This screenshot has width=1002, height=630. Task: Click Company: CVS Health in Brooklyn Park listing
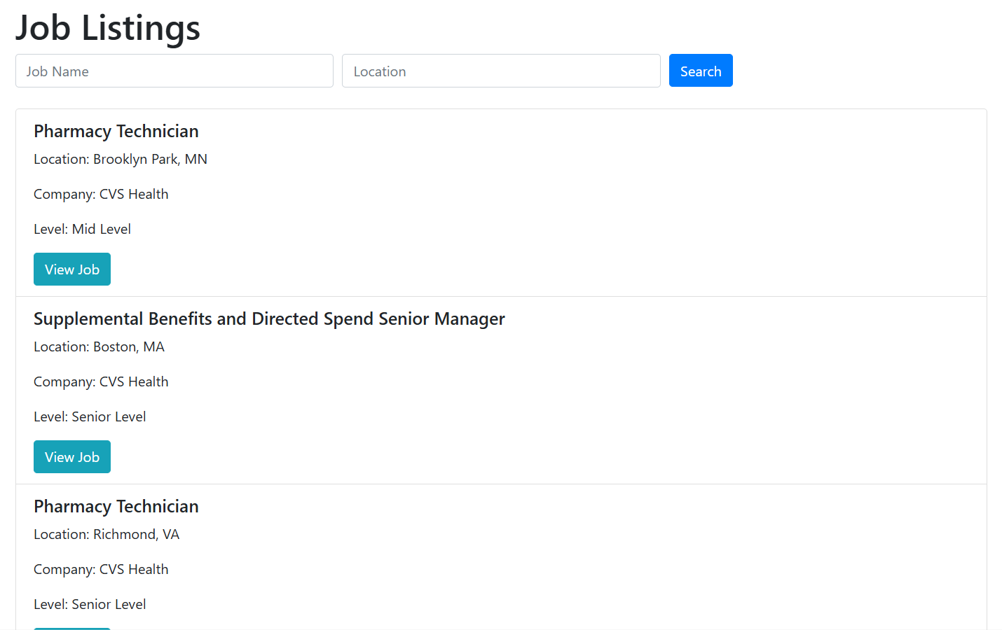pyautogui.click(x=101, y=195)
